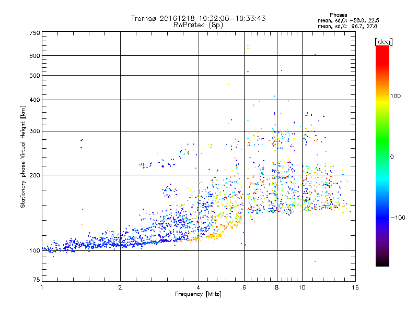This screenshot has width=418, height=313.
Task: Click the y-axis label 'Stationary phase Virtual Height [km]'
Action: 22,157
